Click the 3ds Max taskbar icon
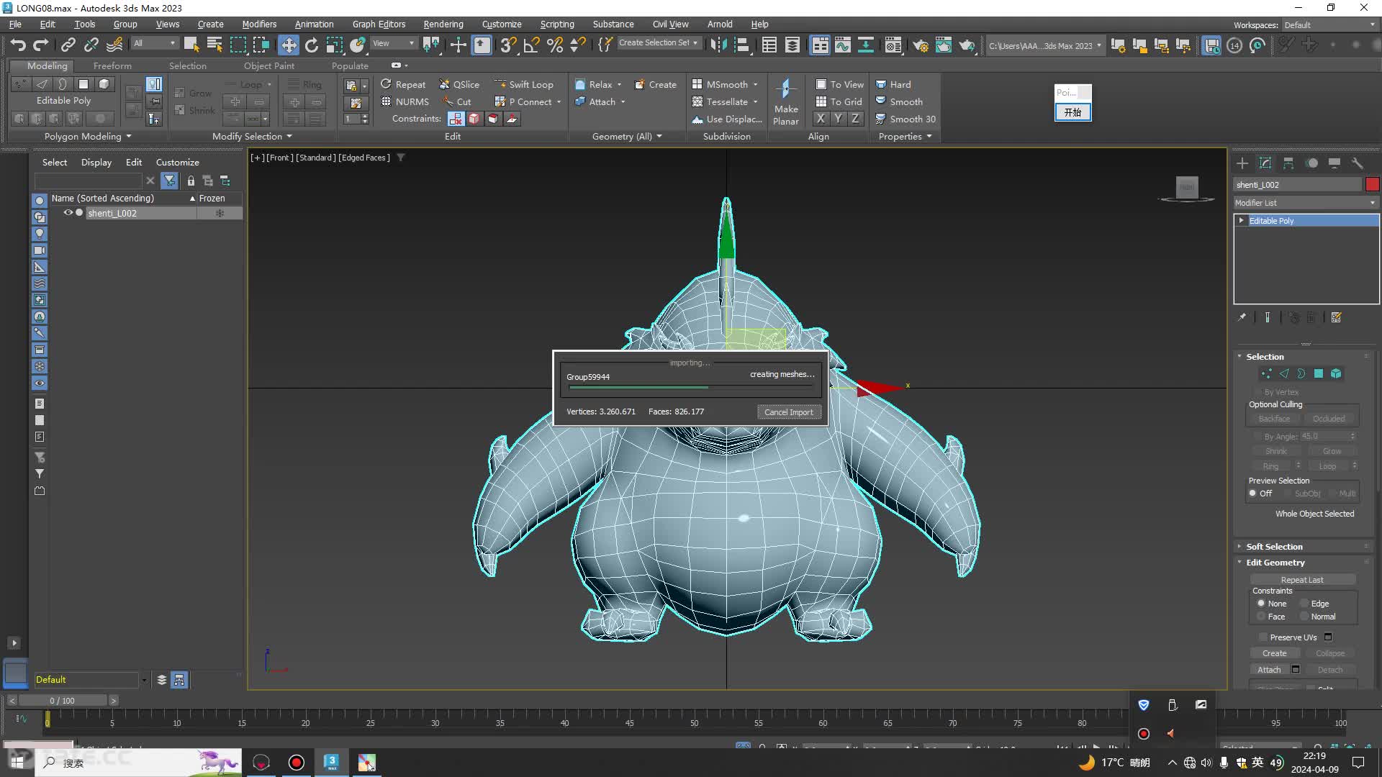The image size is (1382, 777). click(x=332, y=763)
